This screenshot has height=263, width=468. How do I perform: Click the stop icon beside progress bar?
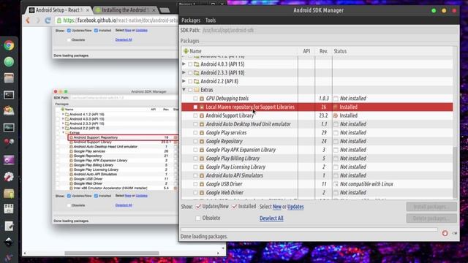point(445,233)
